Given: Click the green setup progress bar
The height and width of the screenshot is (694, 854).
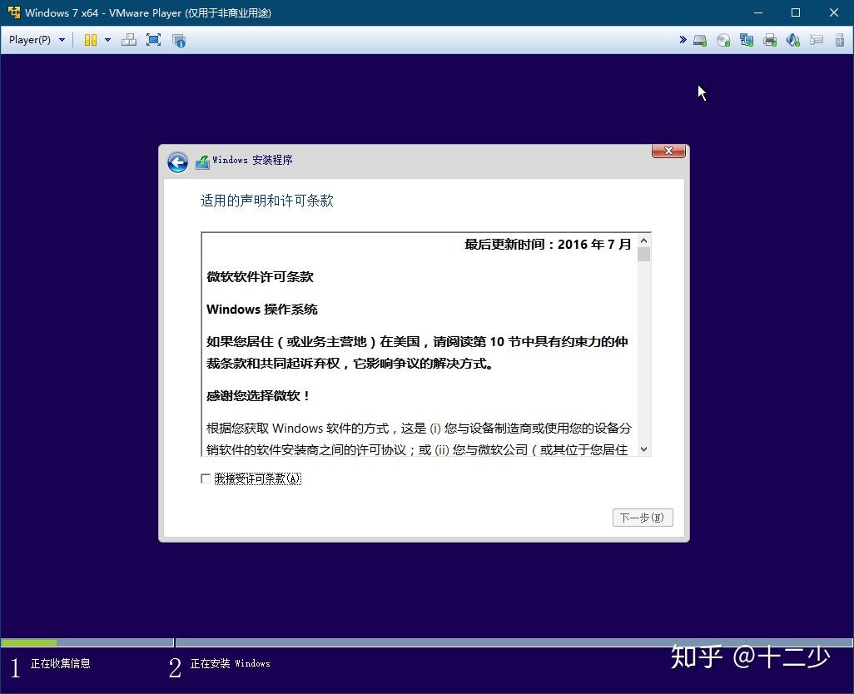Looking at the screenshot, I should coord(29,643).
